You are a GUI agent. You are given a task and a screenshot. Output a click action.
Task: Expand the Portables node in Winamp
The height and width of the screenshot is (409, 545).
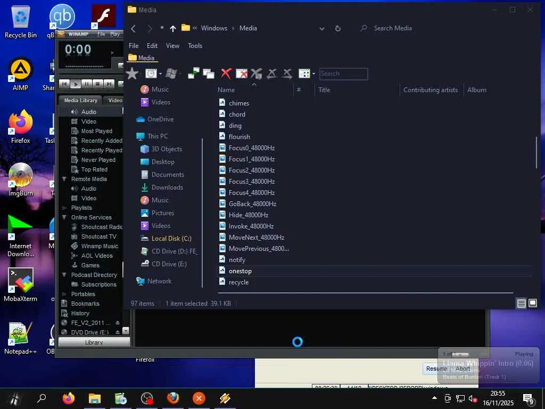coord(64,294)
